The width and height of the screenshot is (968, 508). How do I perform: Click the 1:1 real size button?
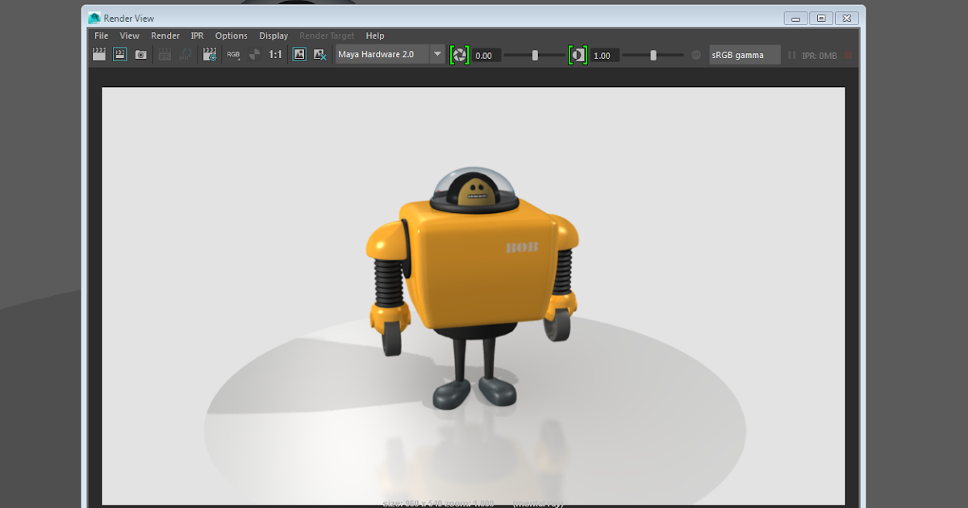pos(273,54)
